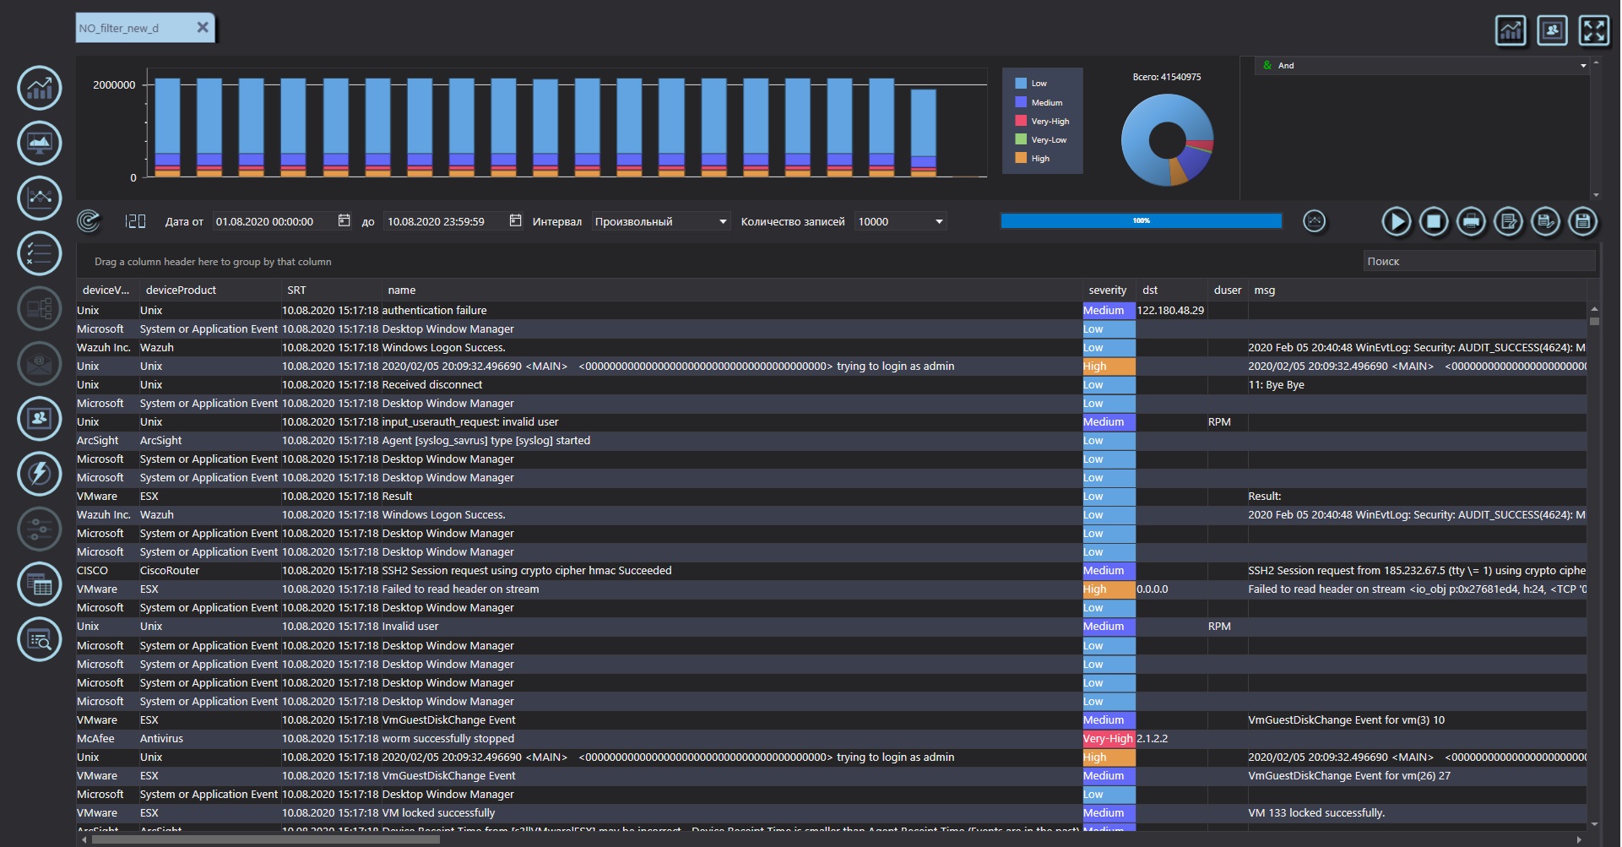Open the lightning bolt section in sidebar
This screenshot has height=847, width=1622.
point(40,473)
